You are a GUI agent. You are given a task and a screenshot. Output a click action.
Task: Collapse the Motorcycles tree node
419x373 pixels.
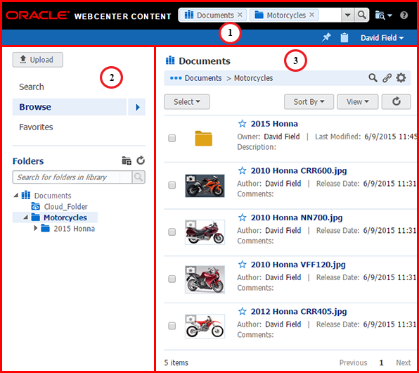click(x=25, y=217)
